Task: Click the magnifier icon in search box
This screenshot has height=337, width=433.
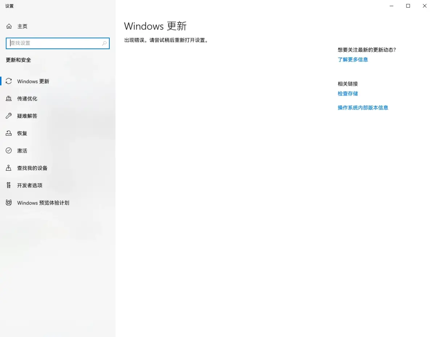Action: (x=104, y=43)
